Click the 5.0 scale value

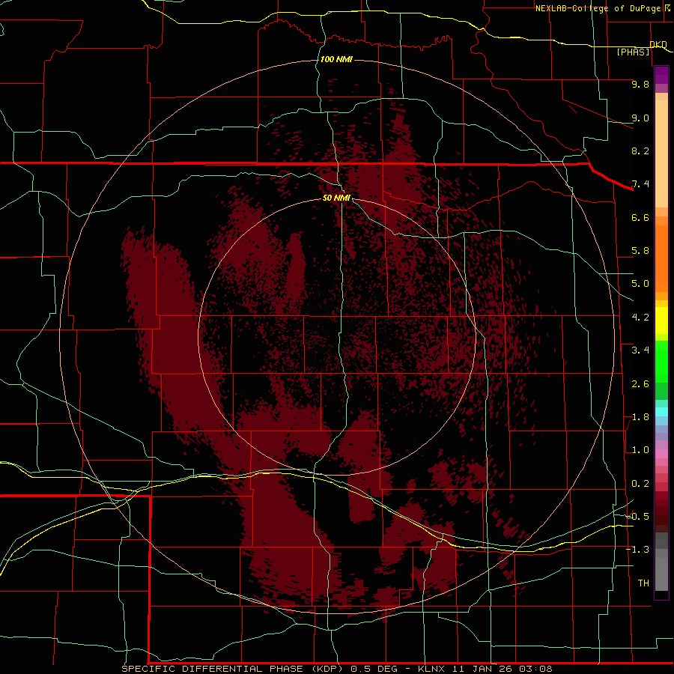pyautogui.click(x=640, y=284)
